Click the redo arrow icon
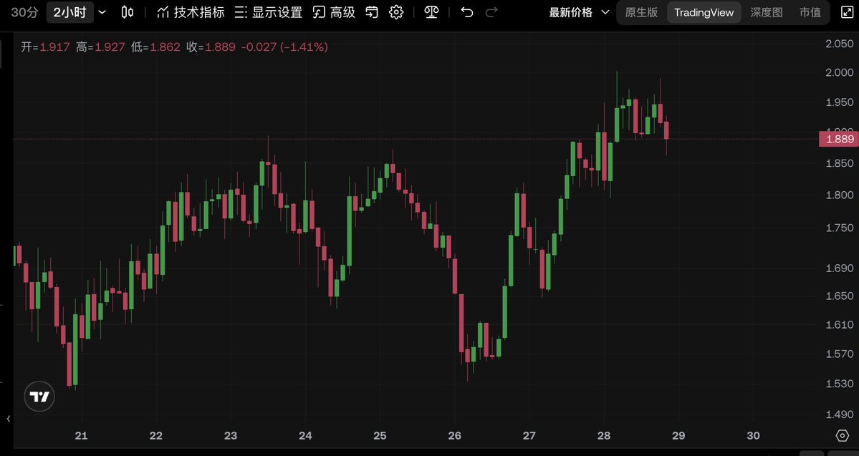 (x=491, y=12)
